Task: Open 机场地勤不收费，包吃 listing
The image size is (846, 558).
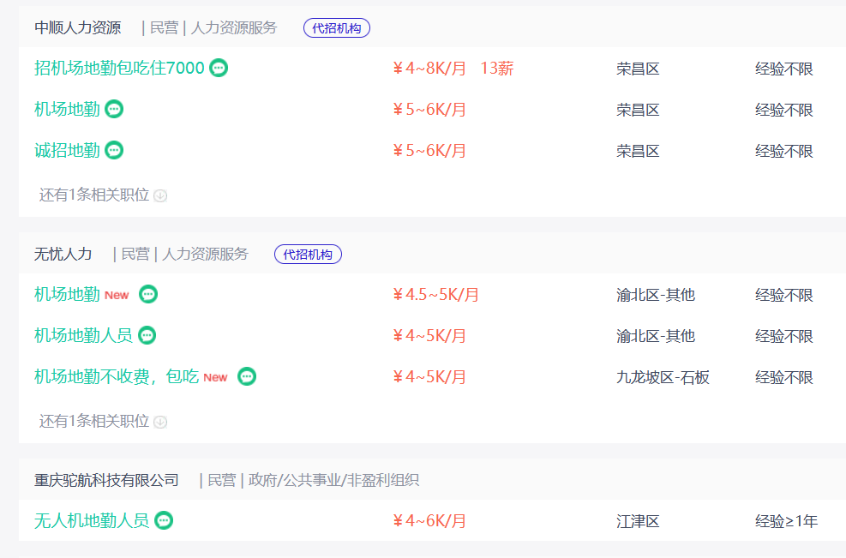Action: (x=117, y=376)
